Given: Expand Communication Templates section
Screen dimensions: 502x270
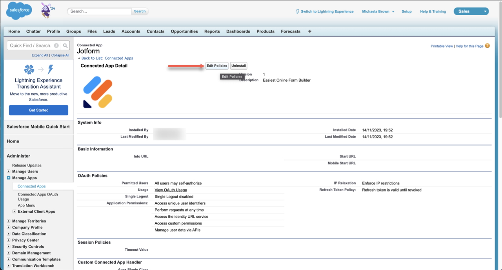Looking at the screenshot, I should (9, 259).
